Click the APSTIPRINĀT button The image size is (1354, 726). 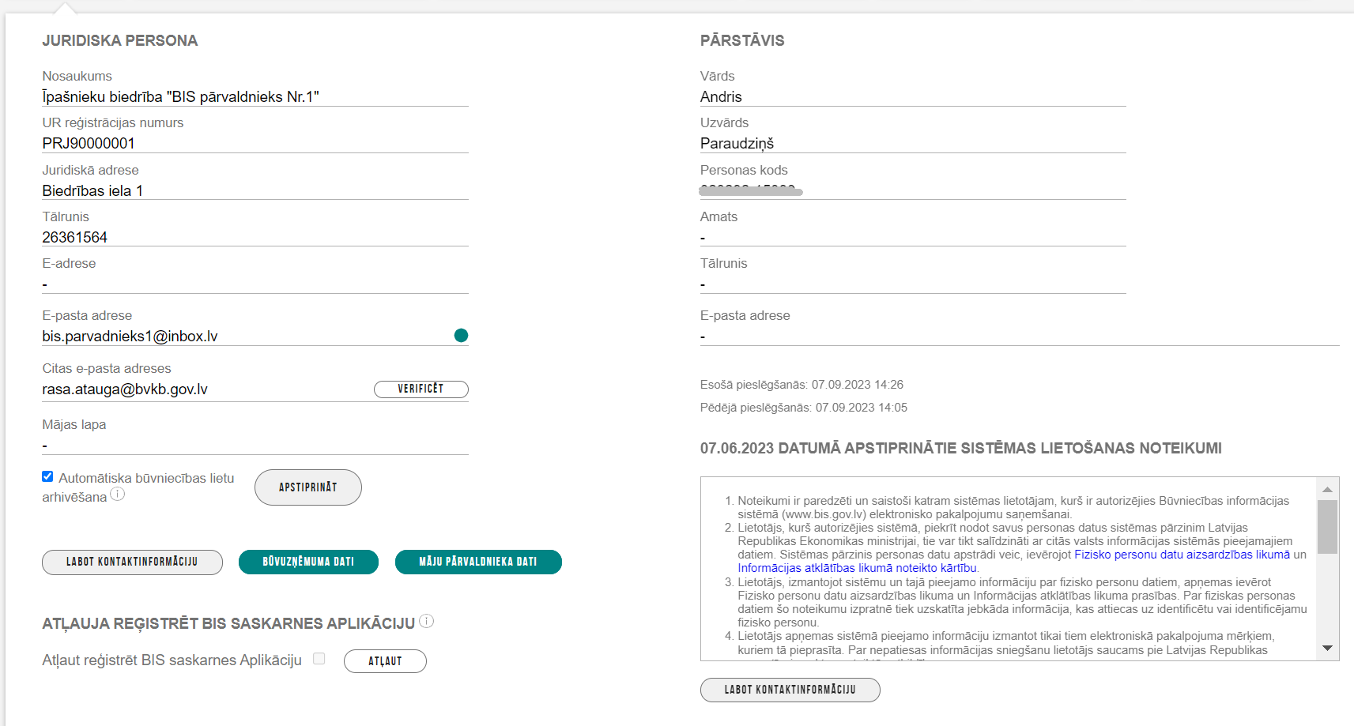pyautogui.click(x=308, y=487)
